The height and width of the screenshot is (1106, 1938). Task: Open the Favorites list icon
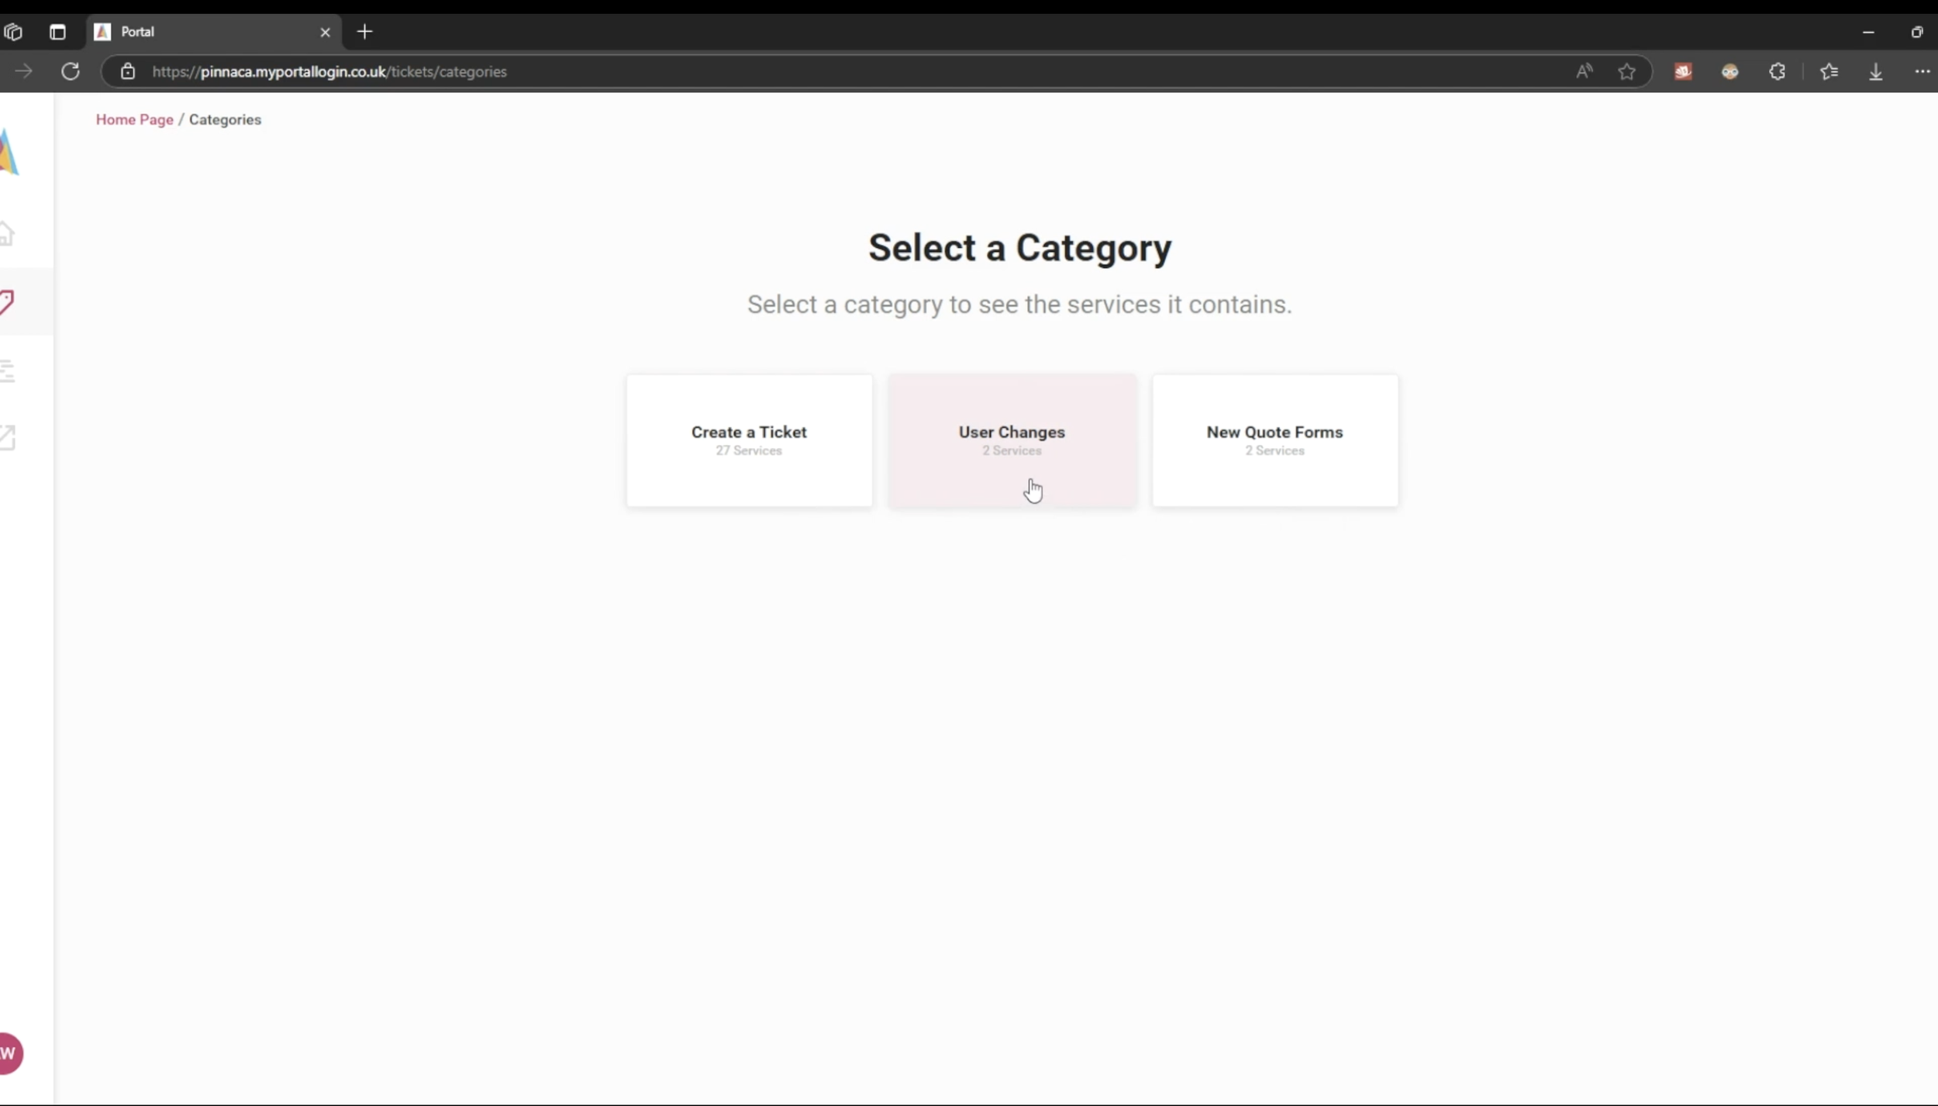(x=1829, y=71)
